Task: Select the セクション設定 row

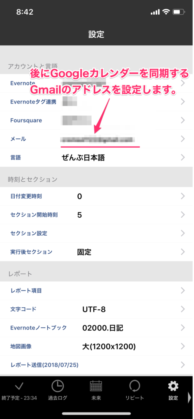Action: pyautogui.click(x=96, y=233)
